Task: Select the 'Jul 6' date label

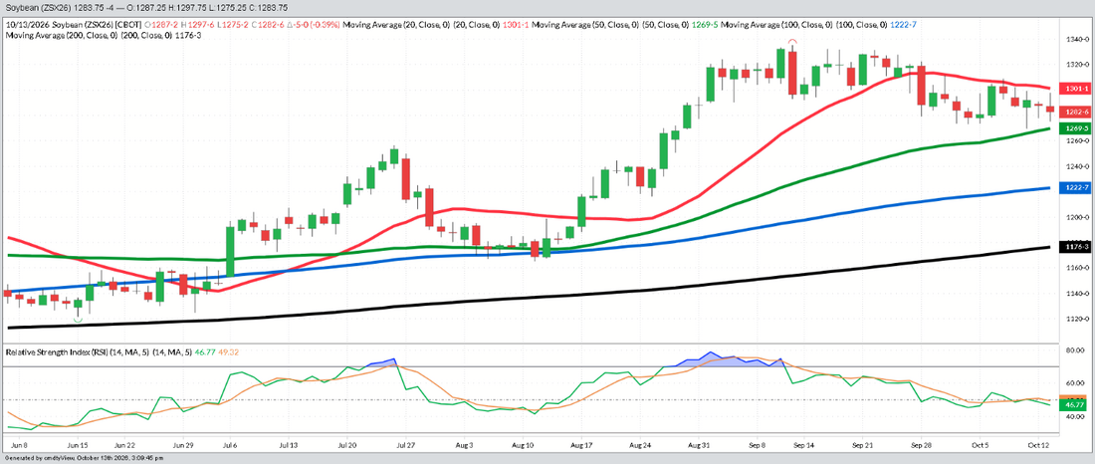Action: pyautogui.click(x=230, y=444)
